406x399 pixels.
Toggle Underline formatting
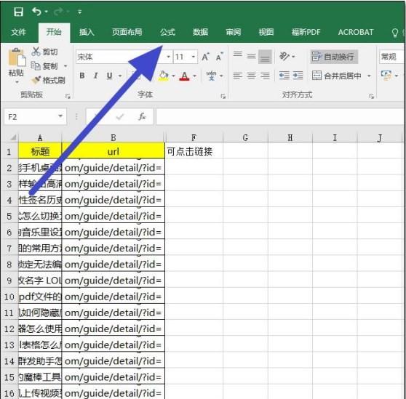click(x=110, y=76)
